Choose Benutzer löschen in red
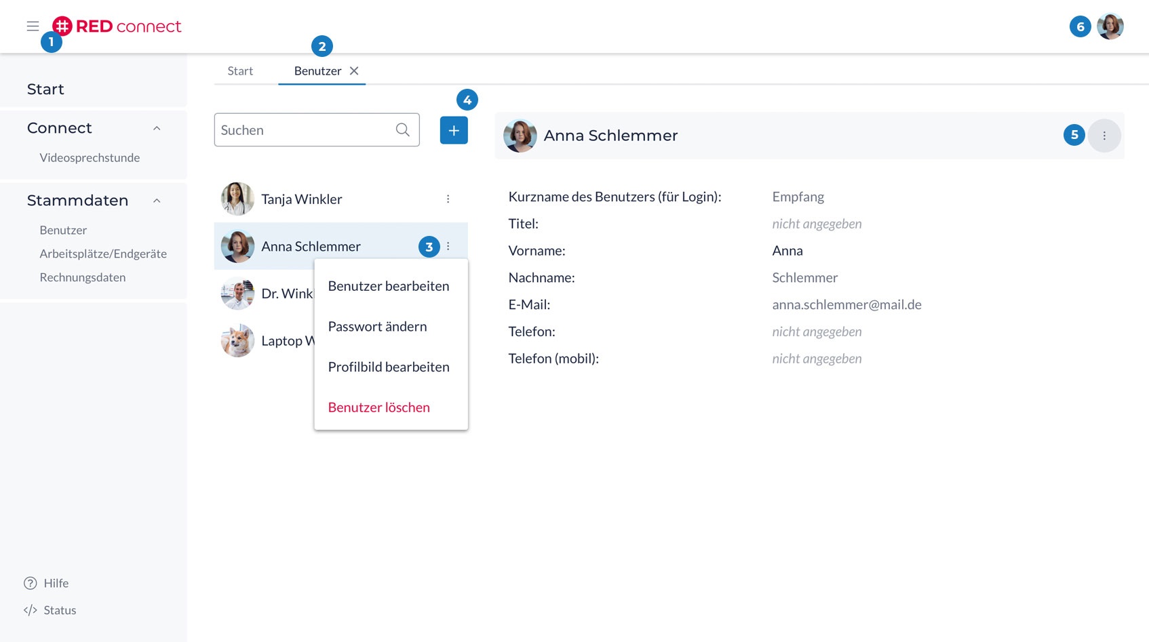 tap(379, 407)
